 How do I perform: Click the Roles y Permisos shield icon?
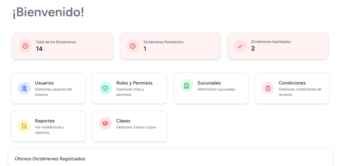[106, 88]
